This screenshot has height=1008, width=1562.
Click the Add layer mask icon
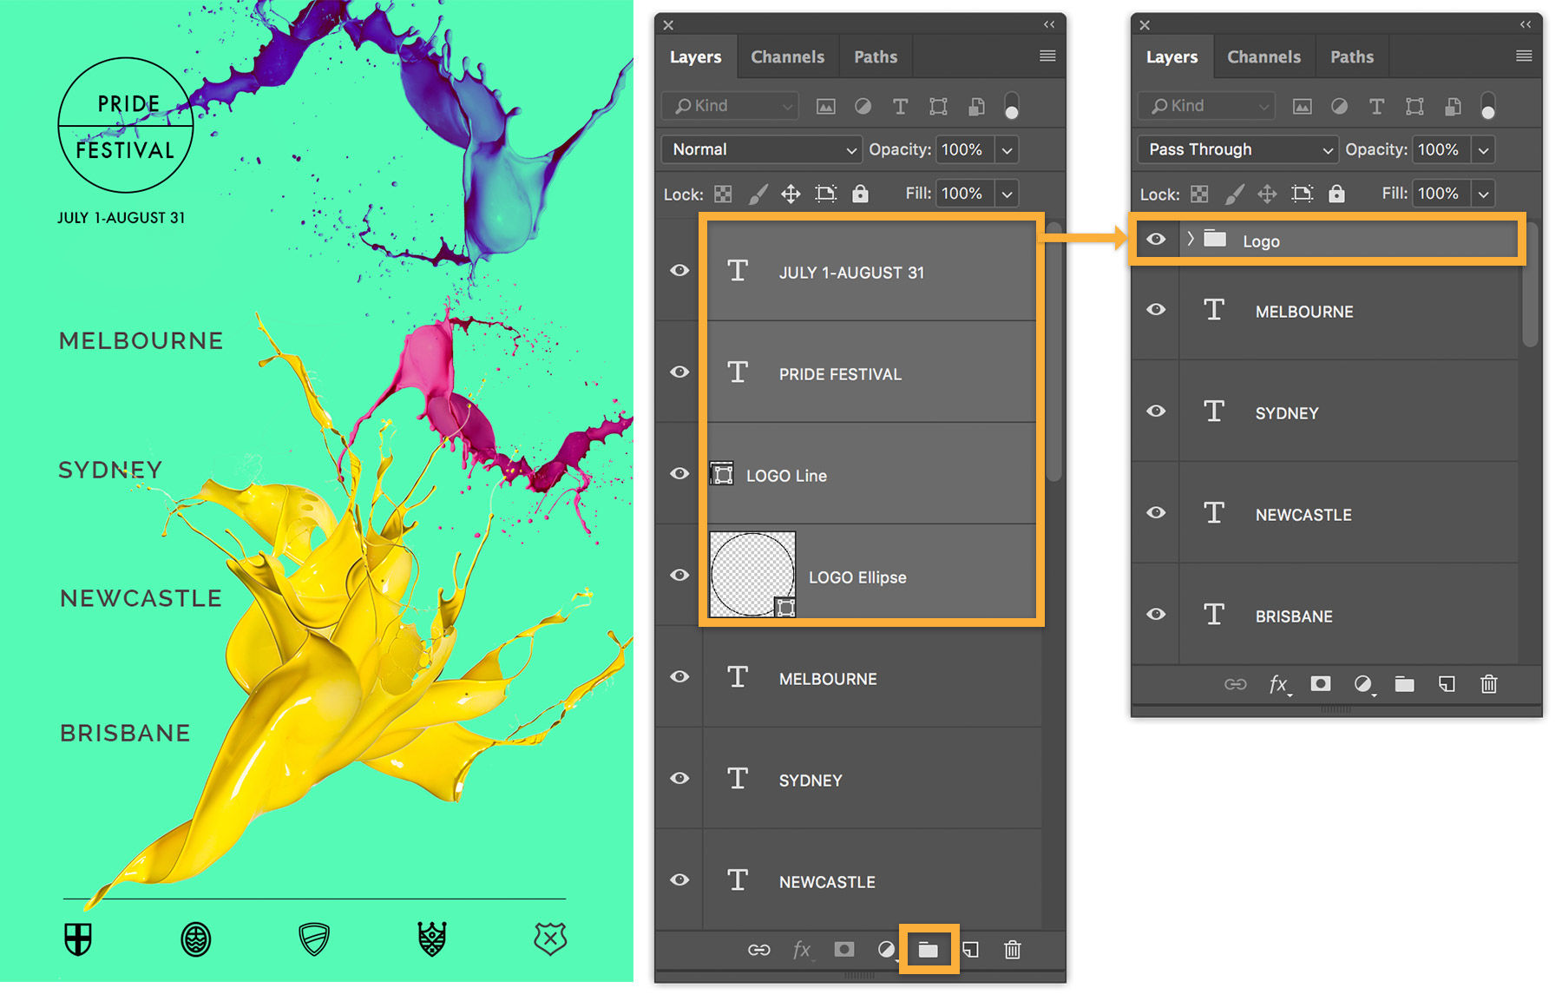(843, 949)
